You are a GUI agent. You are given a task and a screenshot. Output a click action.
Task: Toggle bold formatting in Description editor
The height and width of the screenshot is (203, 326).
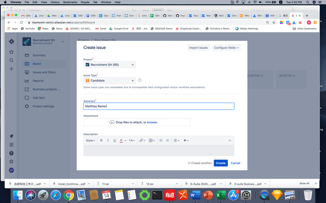(101, 141)
